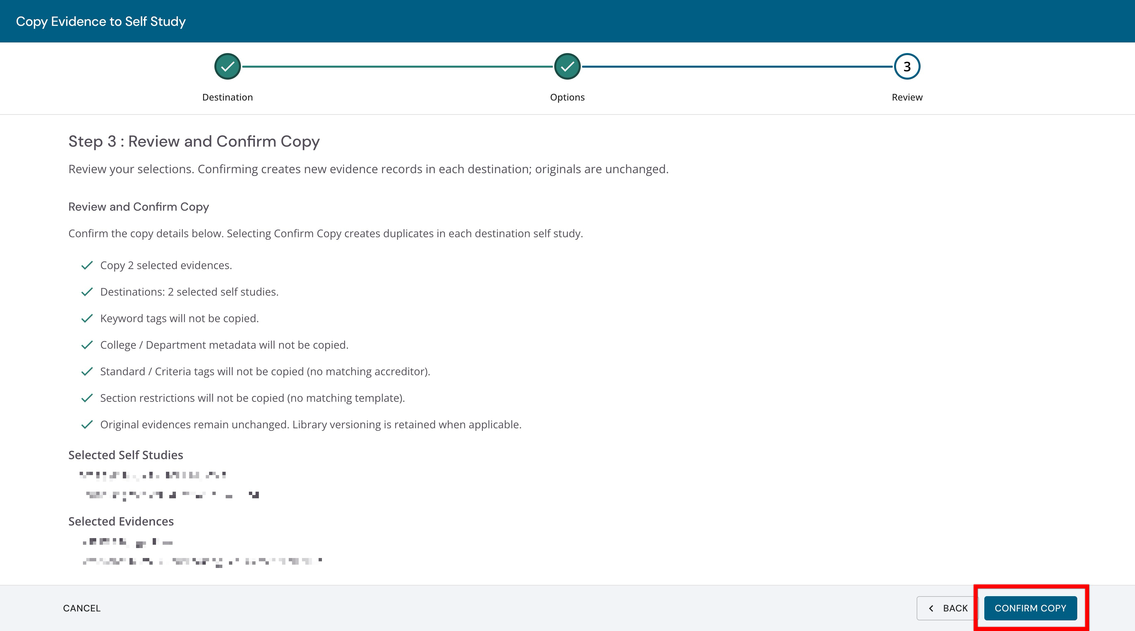Viewport: 1135px width, 631px height.
Task: Click 'Copy Evidence to Self Study' title
Action: tap(101, 21)
